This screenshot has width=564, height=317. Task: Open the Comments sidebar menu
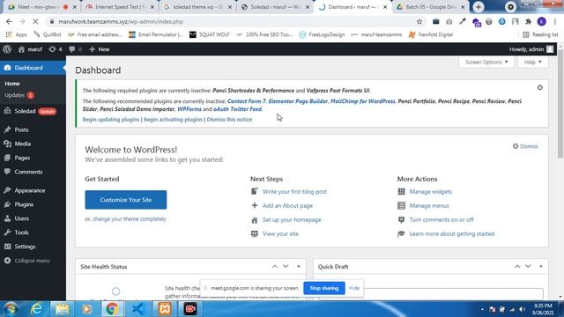click(28, 172)
